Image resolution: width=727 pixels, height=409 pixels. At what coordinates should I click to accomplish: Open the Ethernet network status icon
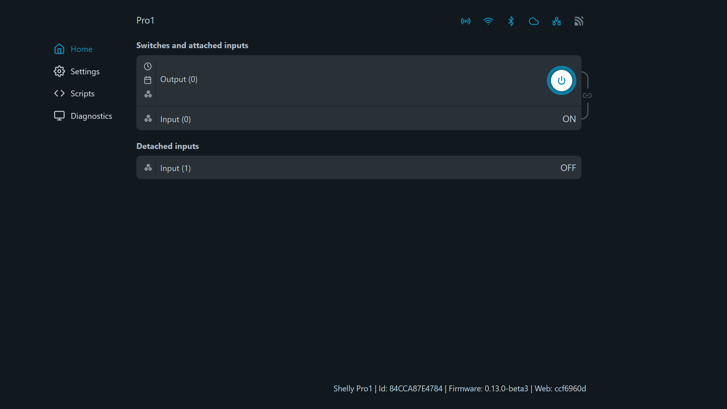click(x=556, y=21)
